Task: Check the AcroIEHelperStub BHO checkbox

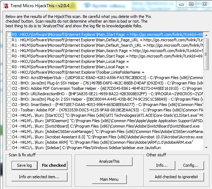Action: point(9,78)
